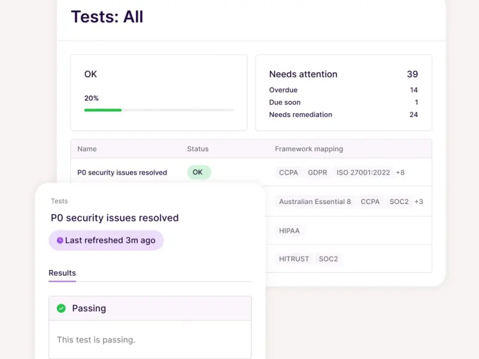This screenshot has width=479, height=359.
Task: Click the clock icon in Last refreshed badge
Action: click(60, 241)
